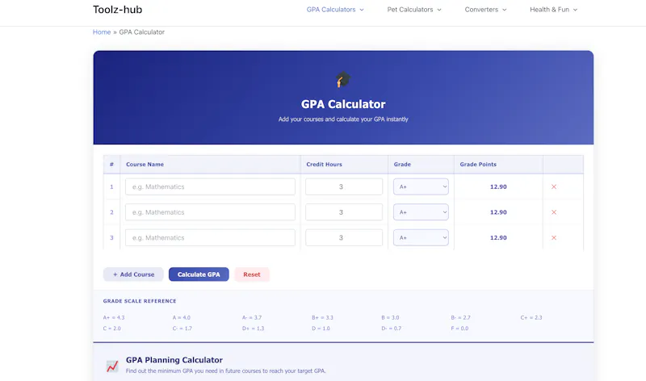Open the GPA Calculators menu
This screenshot has height=381, width=646.
pyautogui.click(x=335, y=10)
